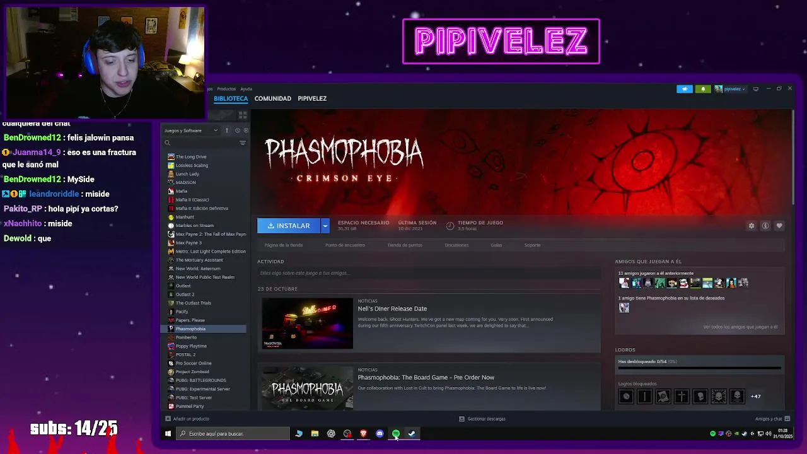Toggle ready-to-play filter icon
807x454 pixels.
[x=245, y=131]
